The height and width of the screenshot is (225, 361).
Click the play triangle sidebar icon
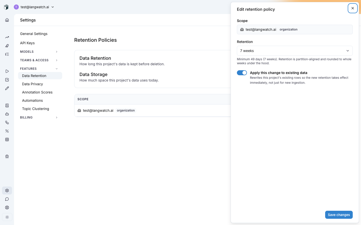(7, 71)
